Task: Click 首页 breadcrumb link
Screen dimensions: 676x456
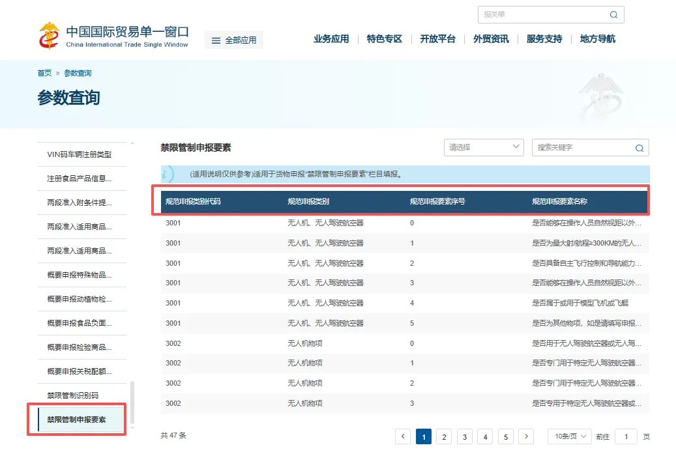Action: (44, 73)
